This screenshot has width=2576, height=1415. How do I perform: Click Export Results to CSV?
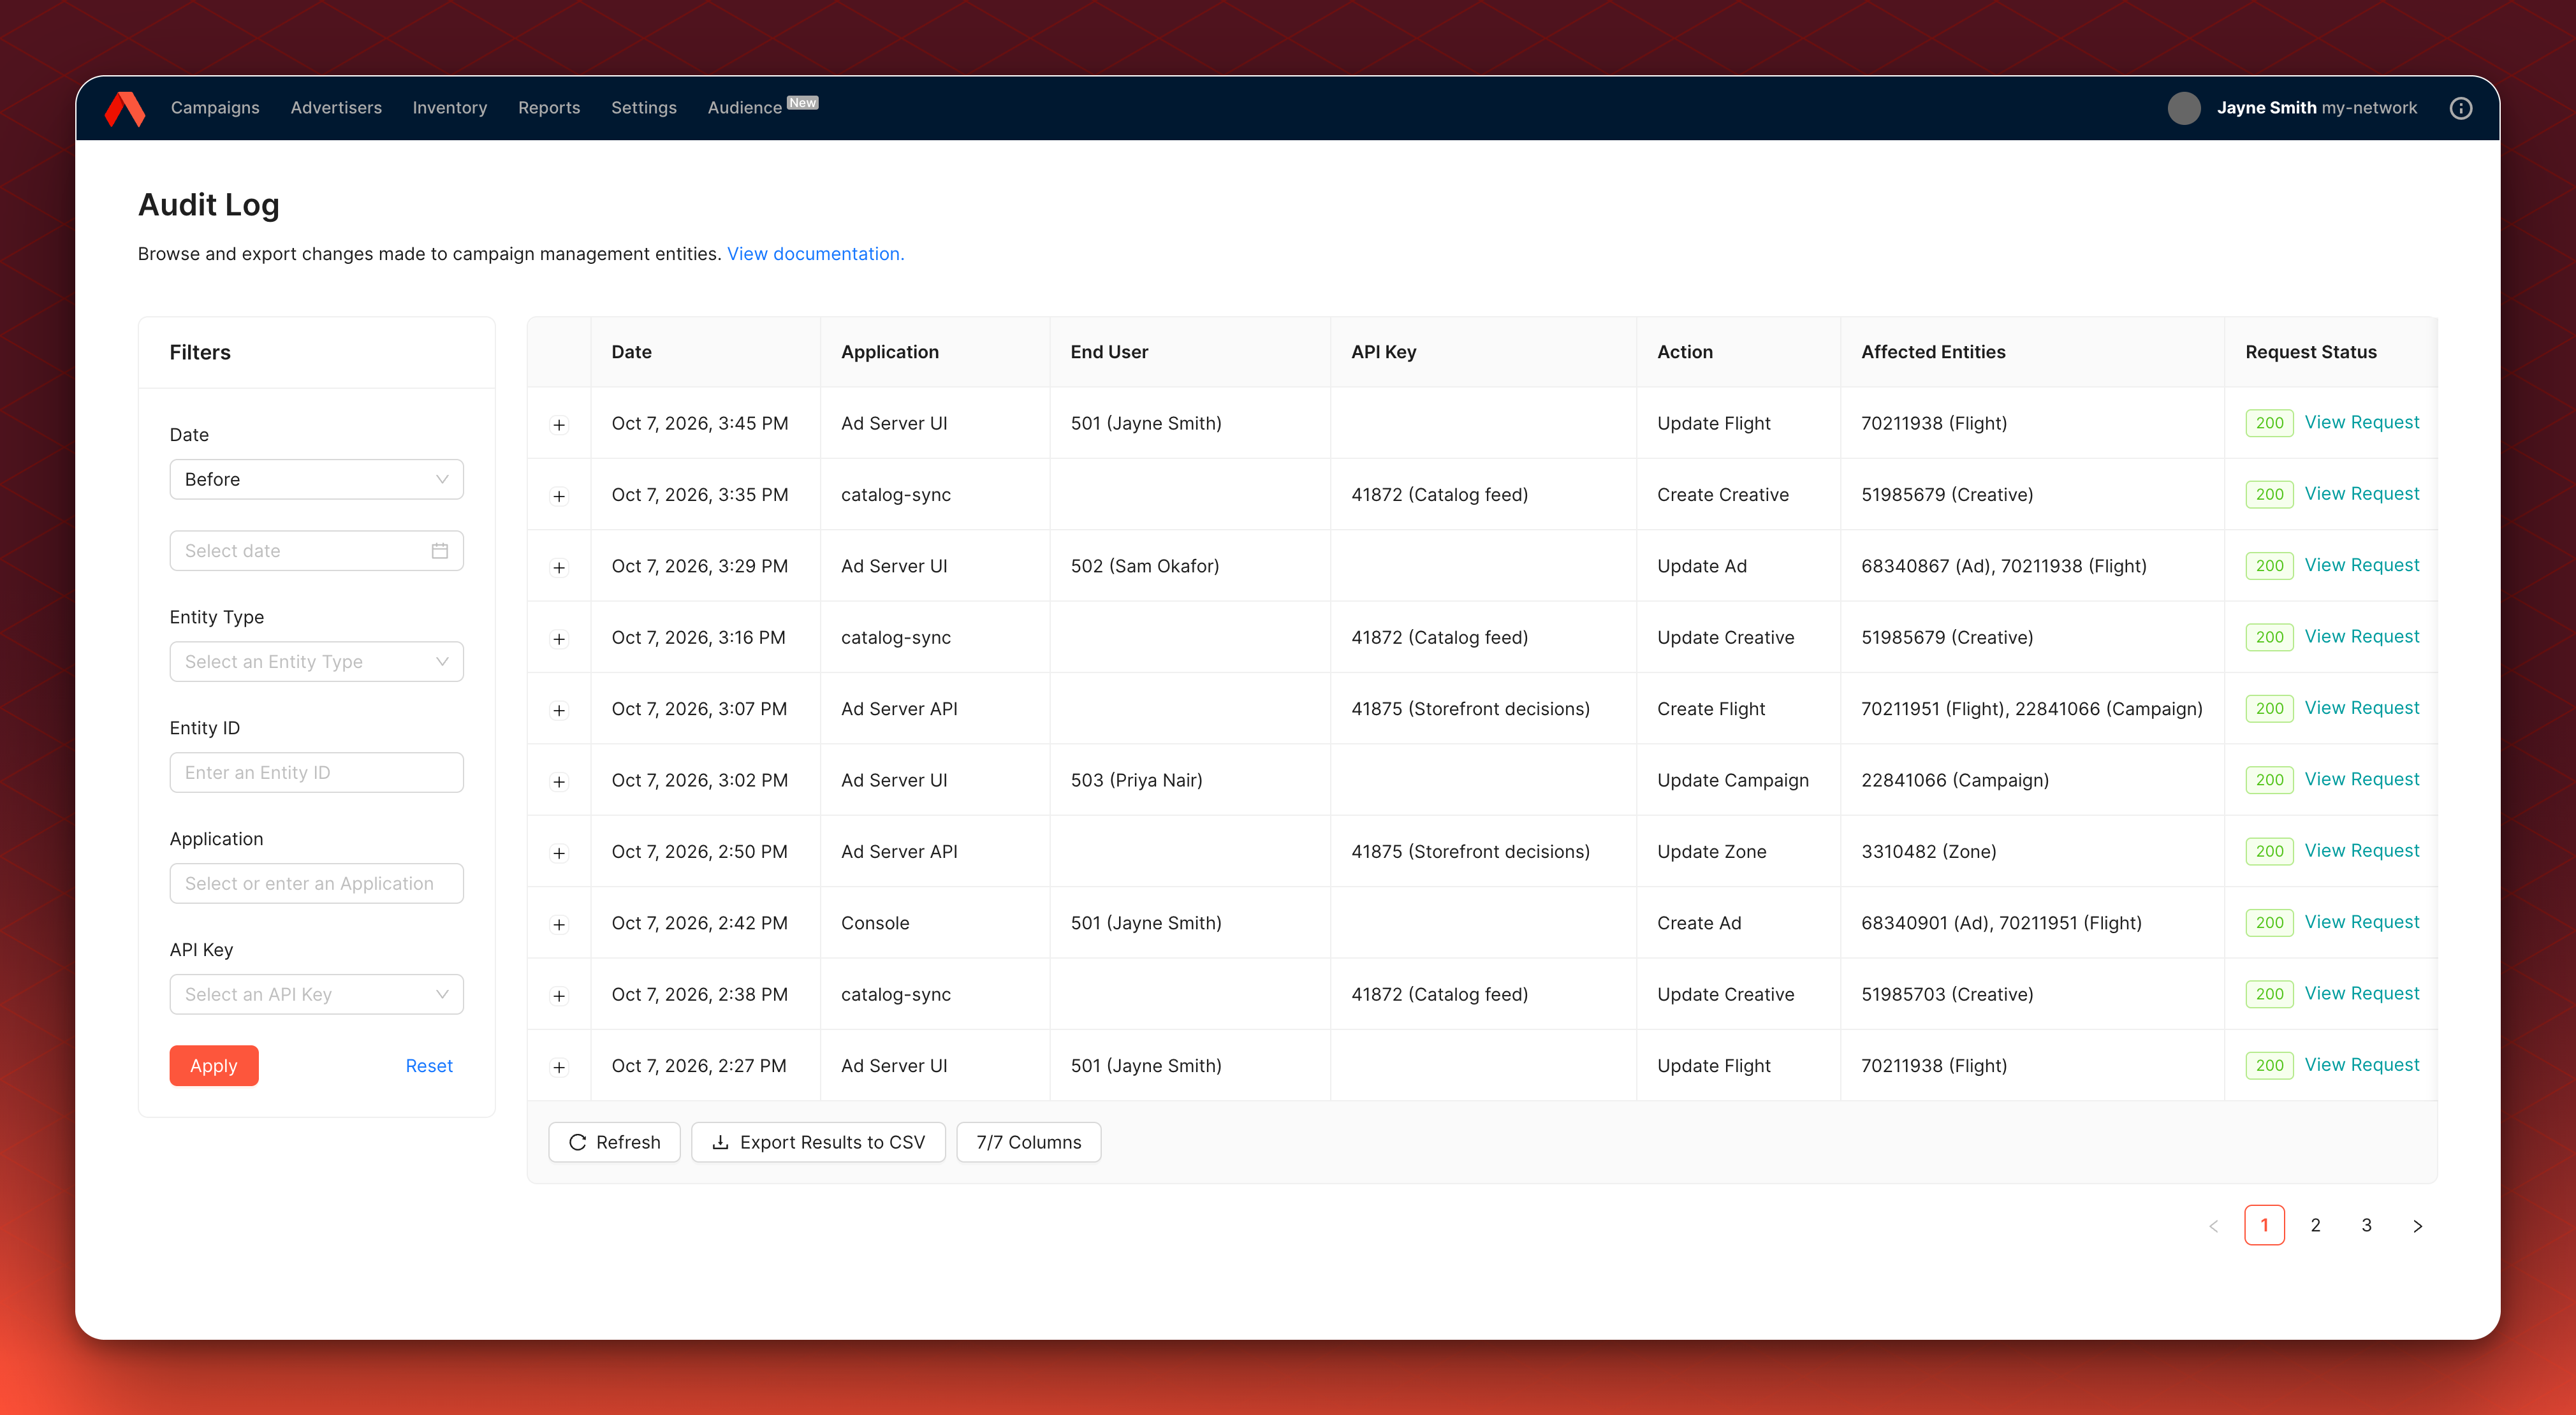click(x=819, y=1142)
